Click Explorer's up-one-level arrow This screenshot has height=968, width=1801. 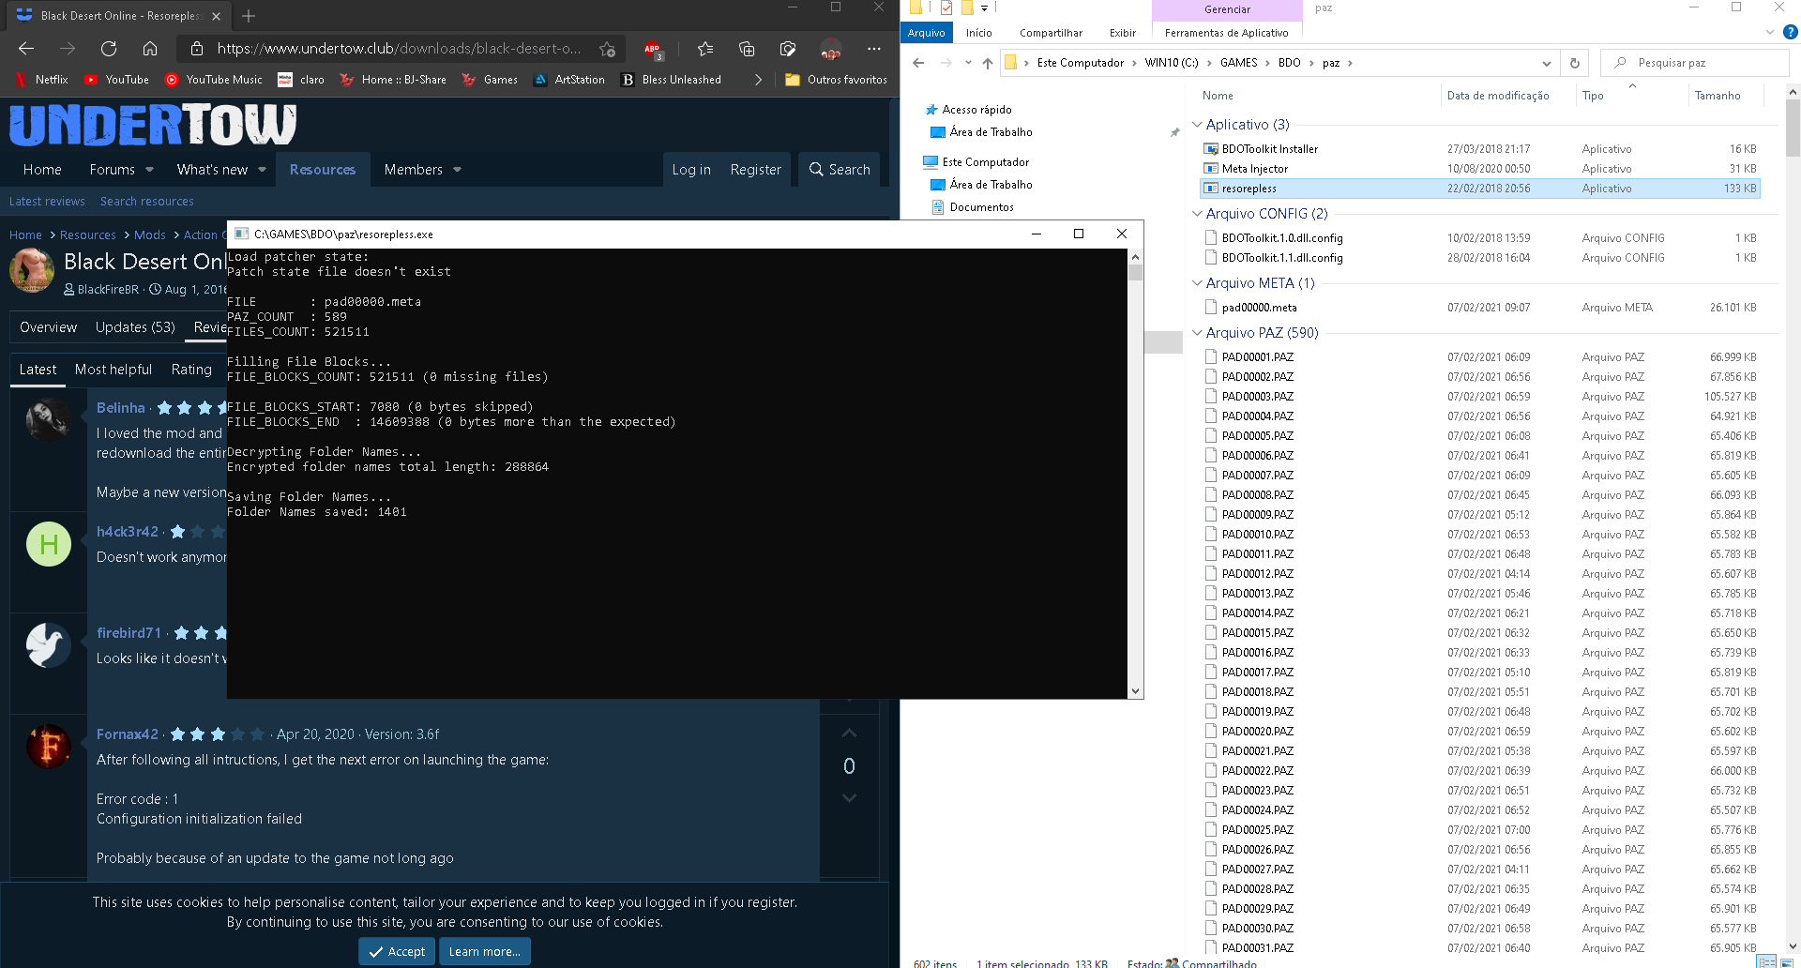click(987, 63)
